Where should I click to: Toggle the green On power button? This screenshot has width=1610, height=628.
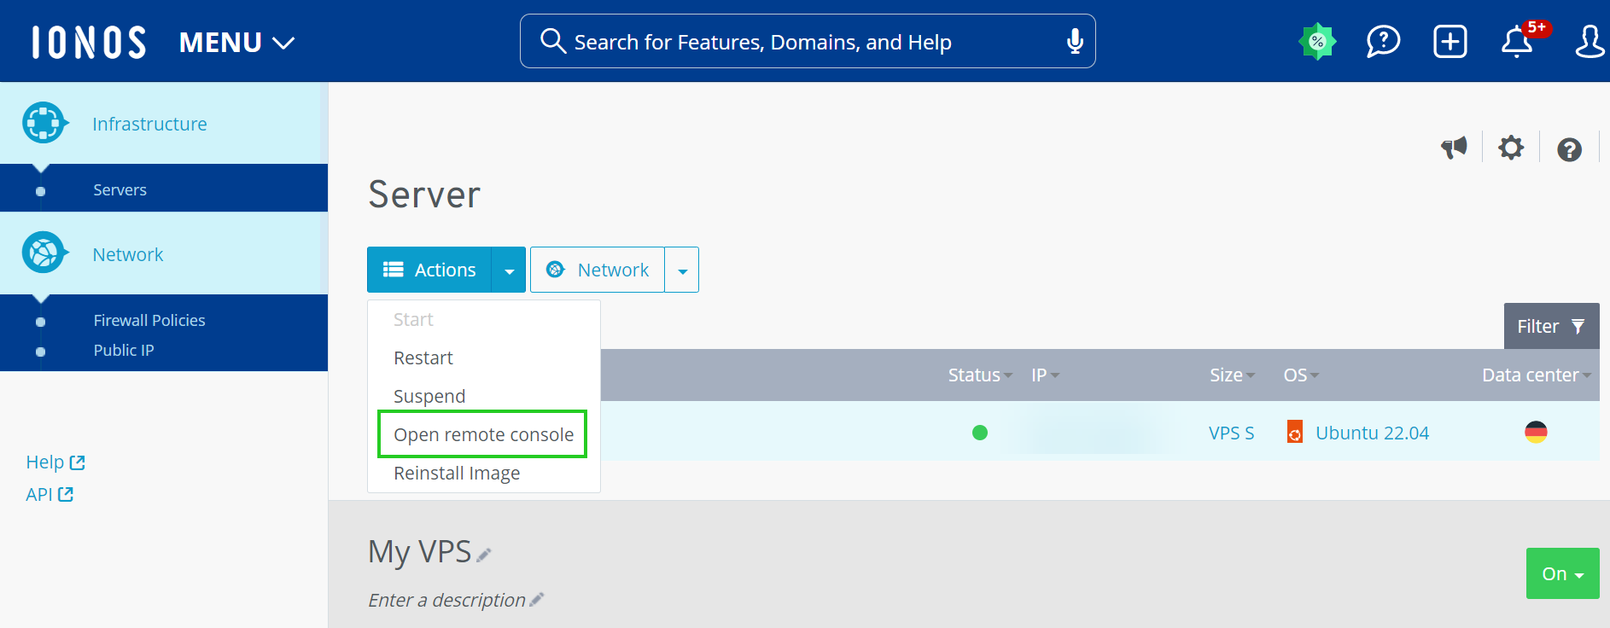1562,573
